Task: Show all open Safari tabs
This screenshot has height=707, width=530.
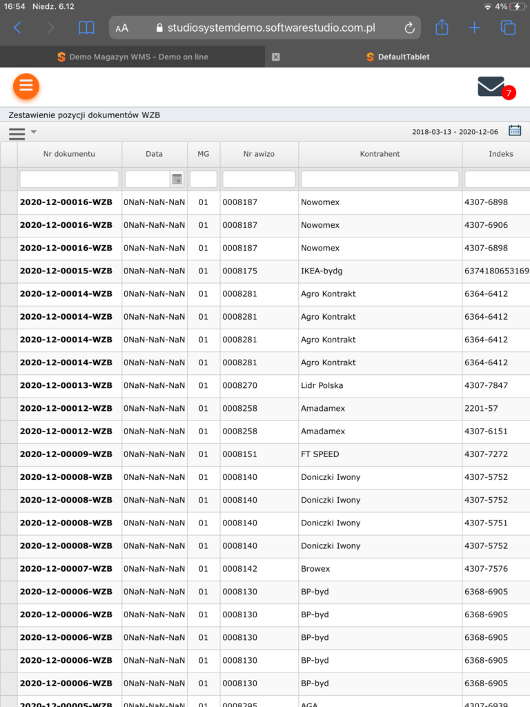Action: tap(508, 28)
